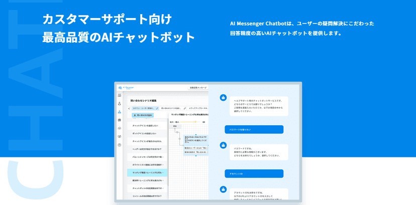Image resolution: width=416 pixels, height=205 pixels.
Task: Select highlighted マッチング精度トレーニング list row
Action: tap(147, 173)
